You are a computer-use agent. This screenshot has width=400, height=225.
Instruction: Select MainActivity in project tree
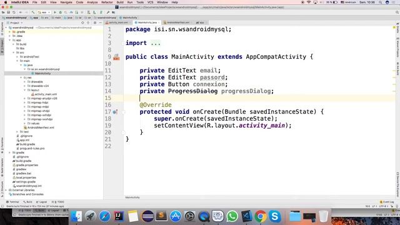point(42,74)
